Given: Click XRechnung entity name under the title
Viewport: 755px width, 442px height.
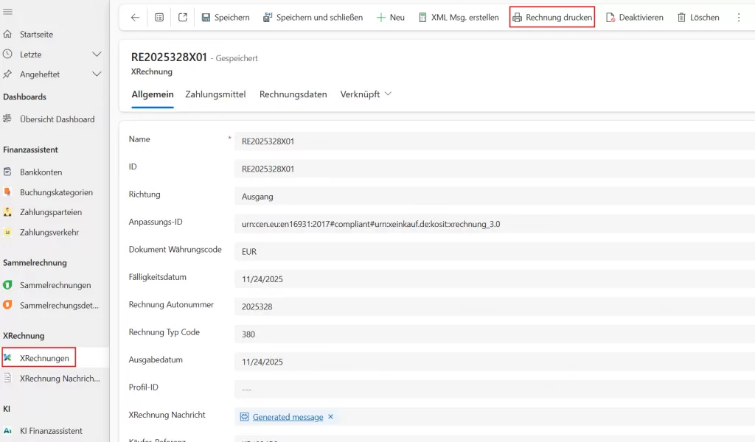Looking at the screenshot, I should point(152,71).
